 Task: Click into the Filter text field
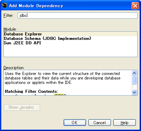[77, 15]
